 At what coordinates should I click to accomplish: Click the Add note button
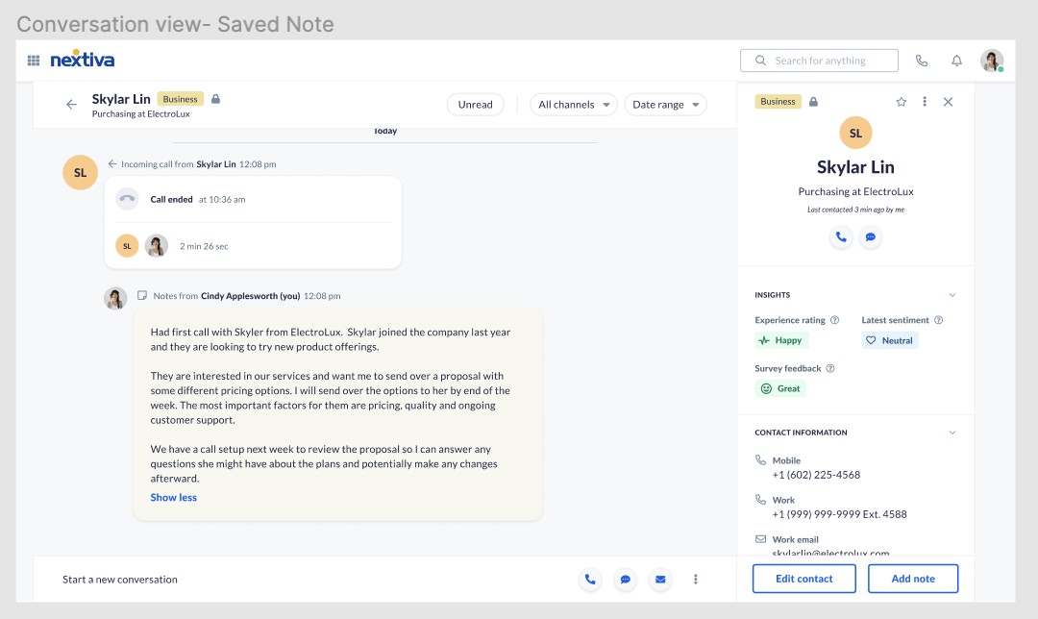coord(913,579)
